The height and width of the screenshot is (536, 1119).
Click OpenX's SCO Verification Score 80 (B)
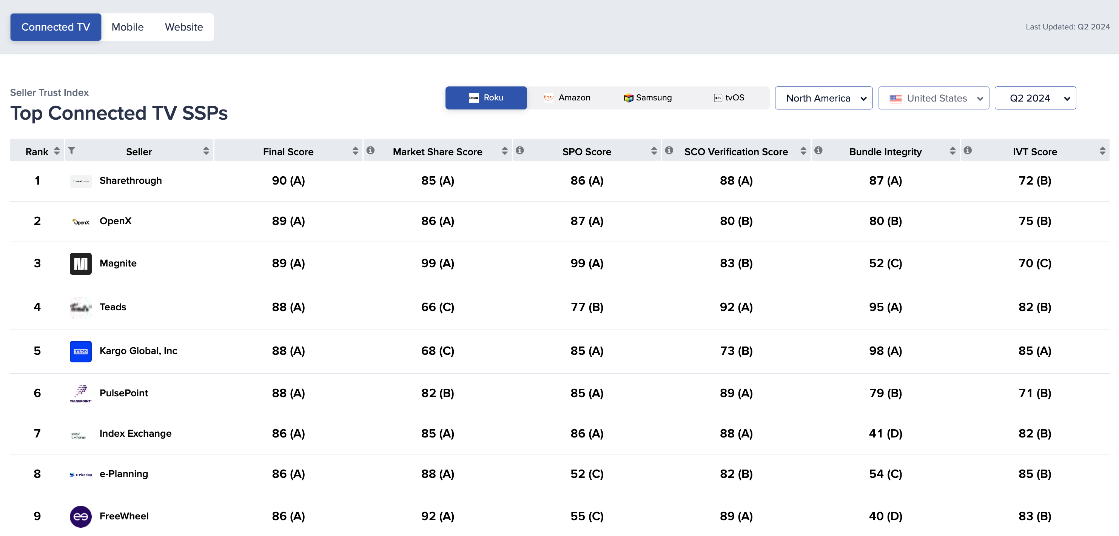[x=736, y=221]
